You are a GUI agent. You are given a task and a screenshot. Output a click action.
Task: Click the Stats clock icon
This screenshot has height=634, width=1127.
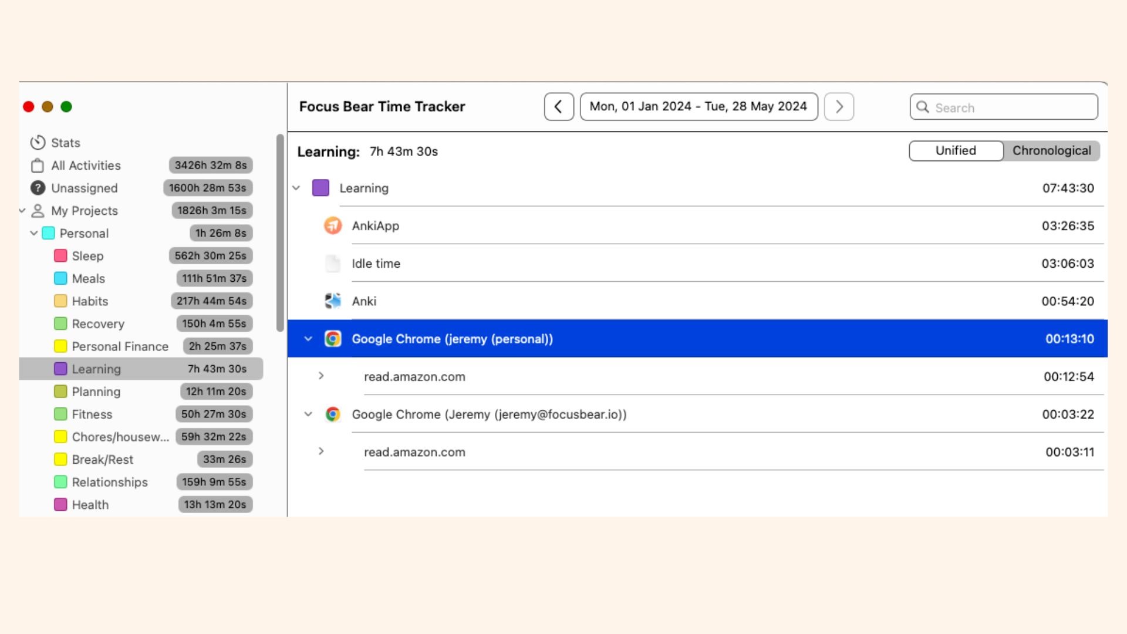pyautogui.click(x=38, y=142)
